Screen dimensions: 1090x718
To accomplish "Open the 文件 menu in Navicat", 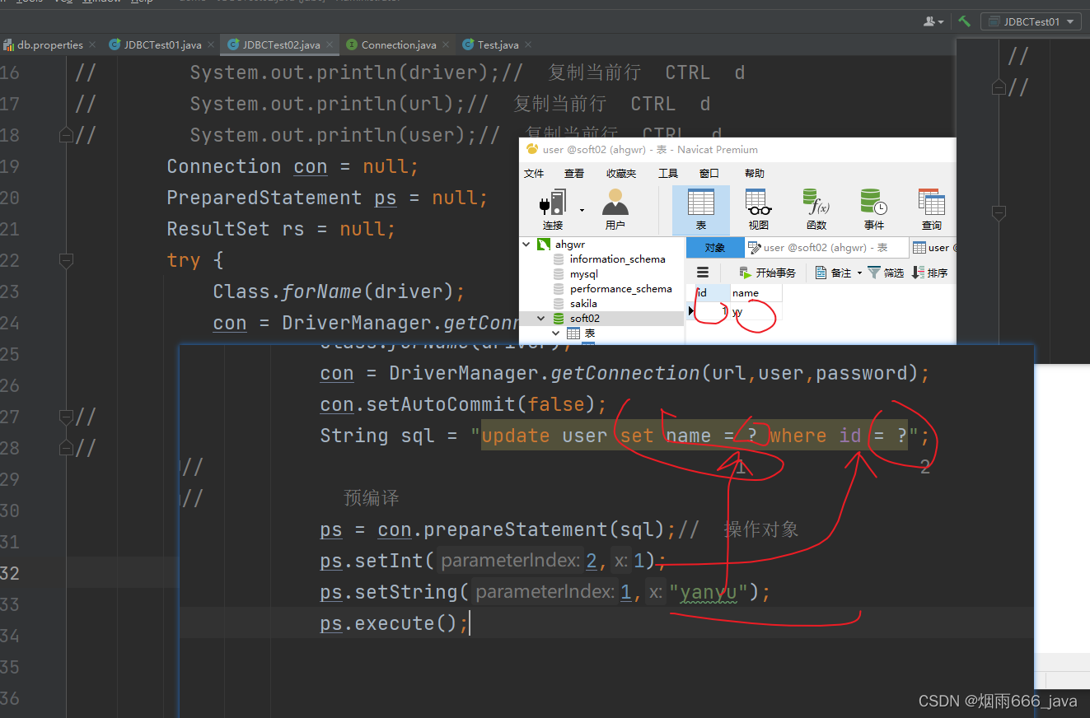I will click(x=534, y=173).
